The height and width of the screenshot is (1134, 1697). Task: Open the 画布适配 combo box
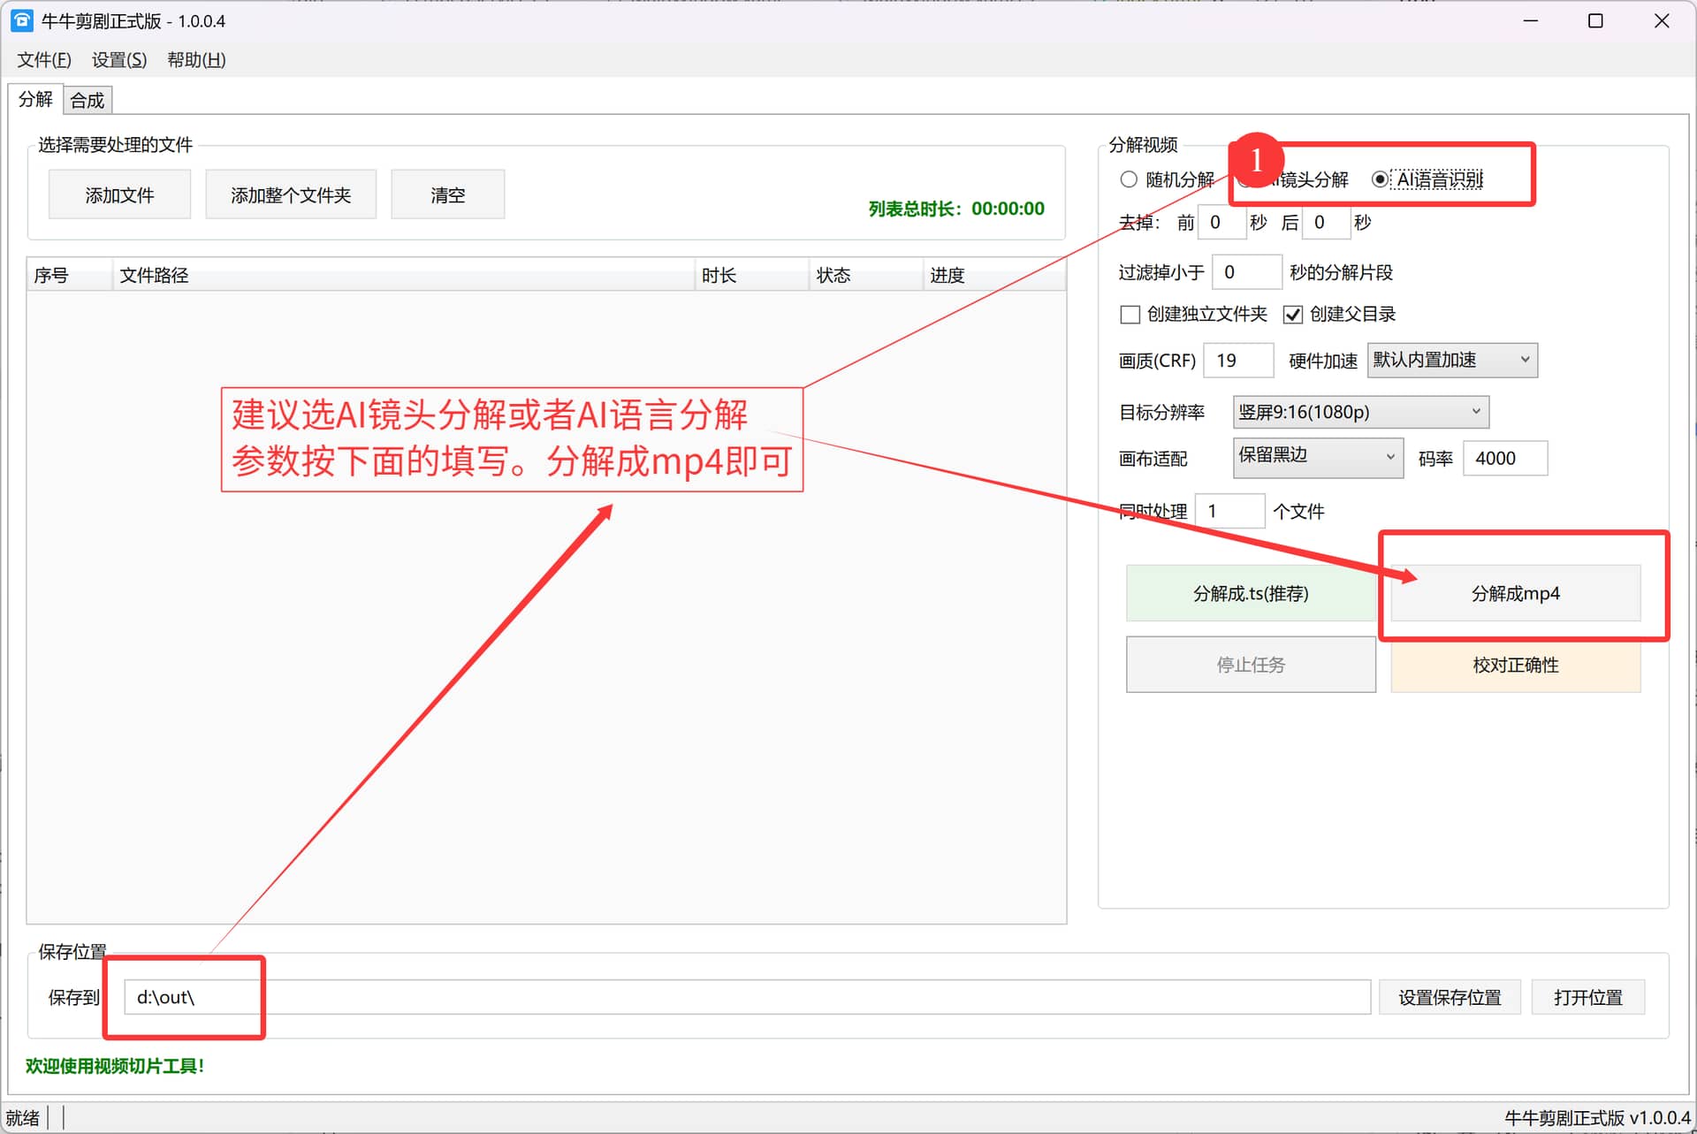1317,458
